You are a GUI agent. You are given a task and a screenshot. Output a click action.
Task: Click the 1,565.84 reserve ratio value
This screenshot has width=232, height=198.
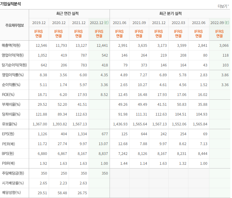(200, 124)
